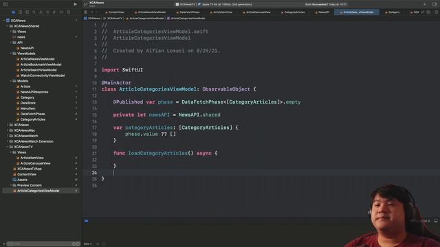Viewport: 440px width, 247px height.
Task: Open the Find navigator magnifier icon
Action: tap(34, 12)
